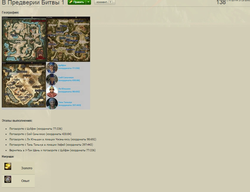
Task: Open the коммент. comments button
Action: (x=105, y=2)
